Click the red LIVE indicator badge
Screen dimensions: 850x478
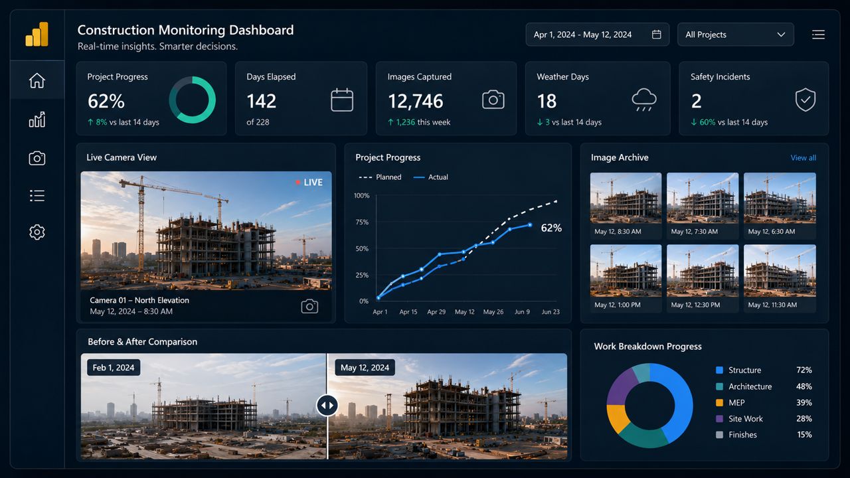click(x=309, y=183)
